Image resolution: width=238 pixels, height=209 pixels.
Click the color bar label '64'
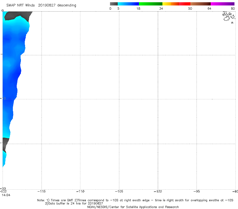209,9
